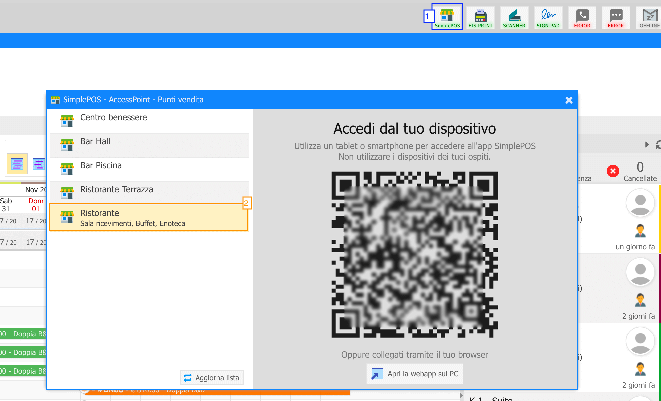Click the phone ERROR status icon
661x401 pixels.
[x=582, y=18]
